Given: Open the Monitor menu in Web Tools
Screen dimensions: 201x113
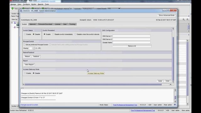Looking at the screenshot, I should [34, 4].
